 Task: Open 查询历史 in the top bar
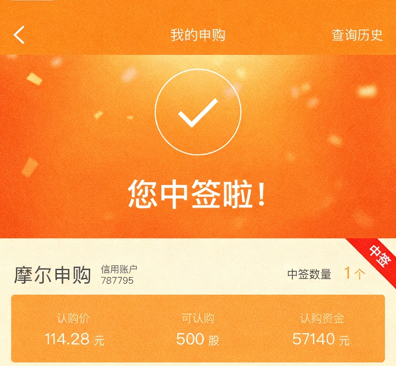pyautogui.click(x=357, y=35)
